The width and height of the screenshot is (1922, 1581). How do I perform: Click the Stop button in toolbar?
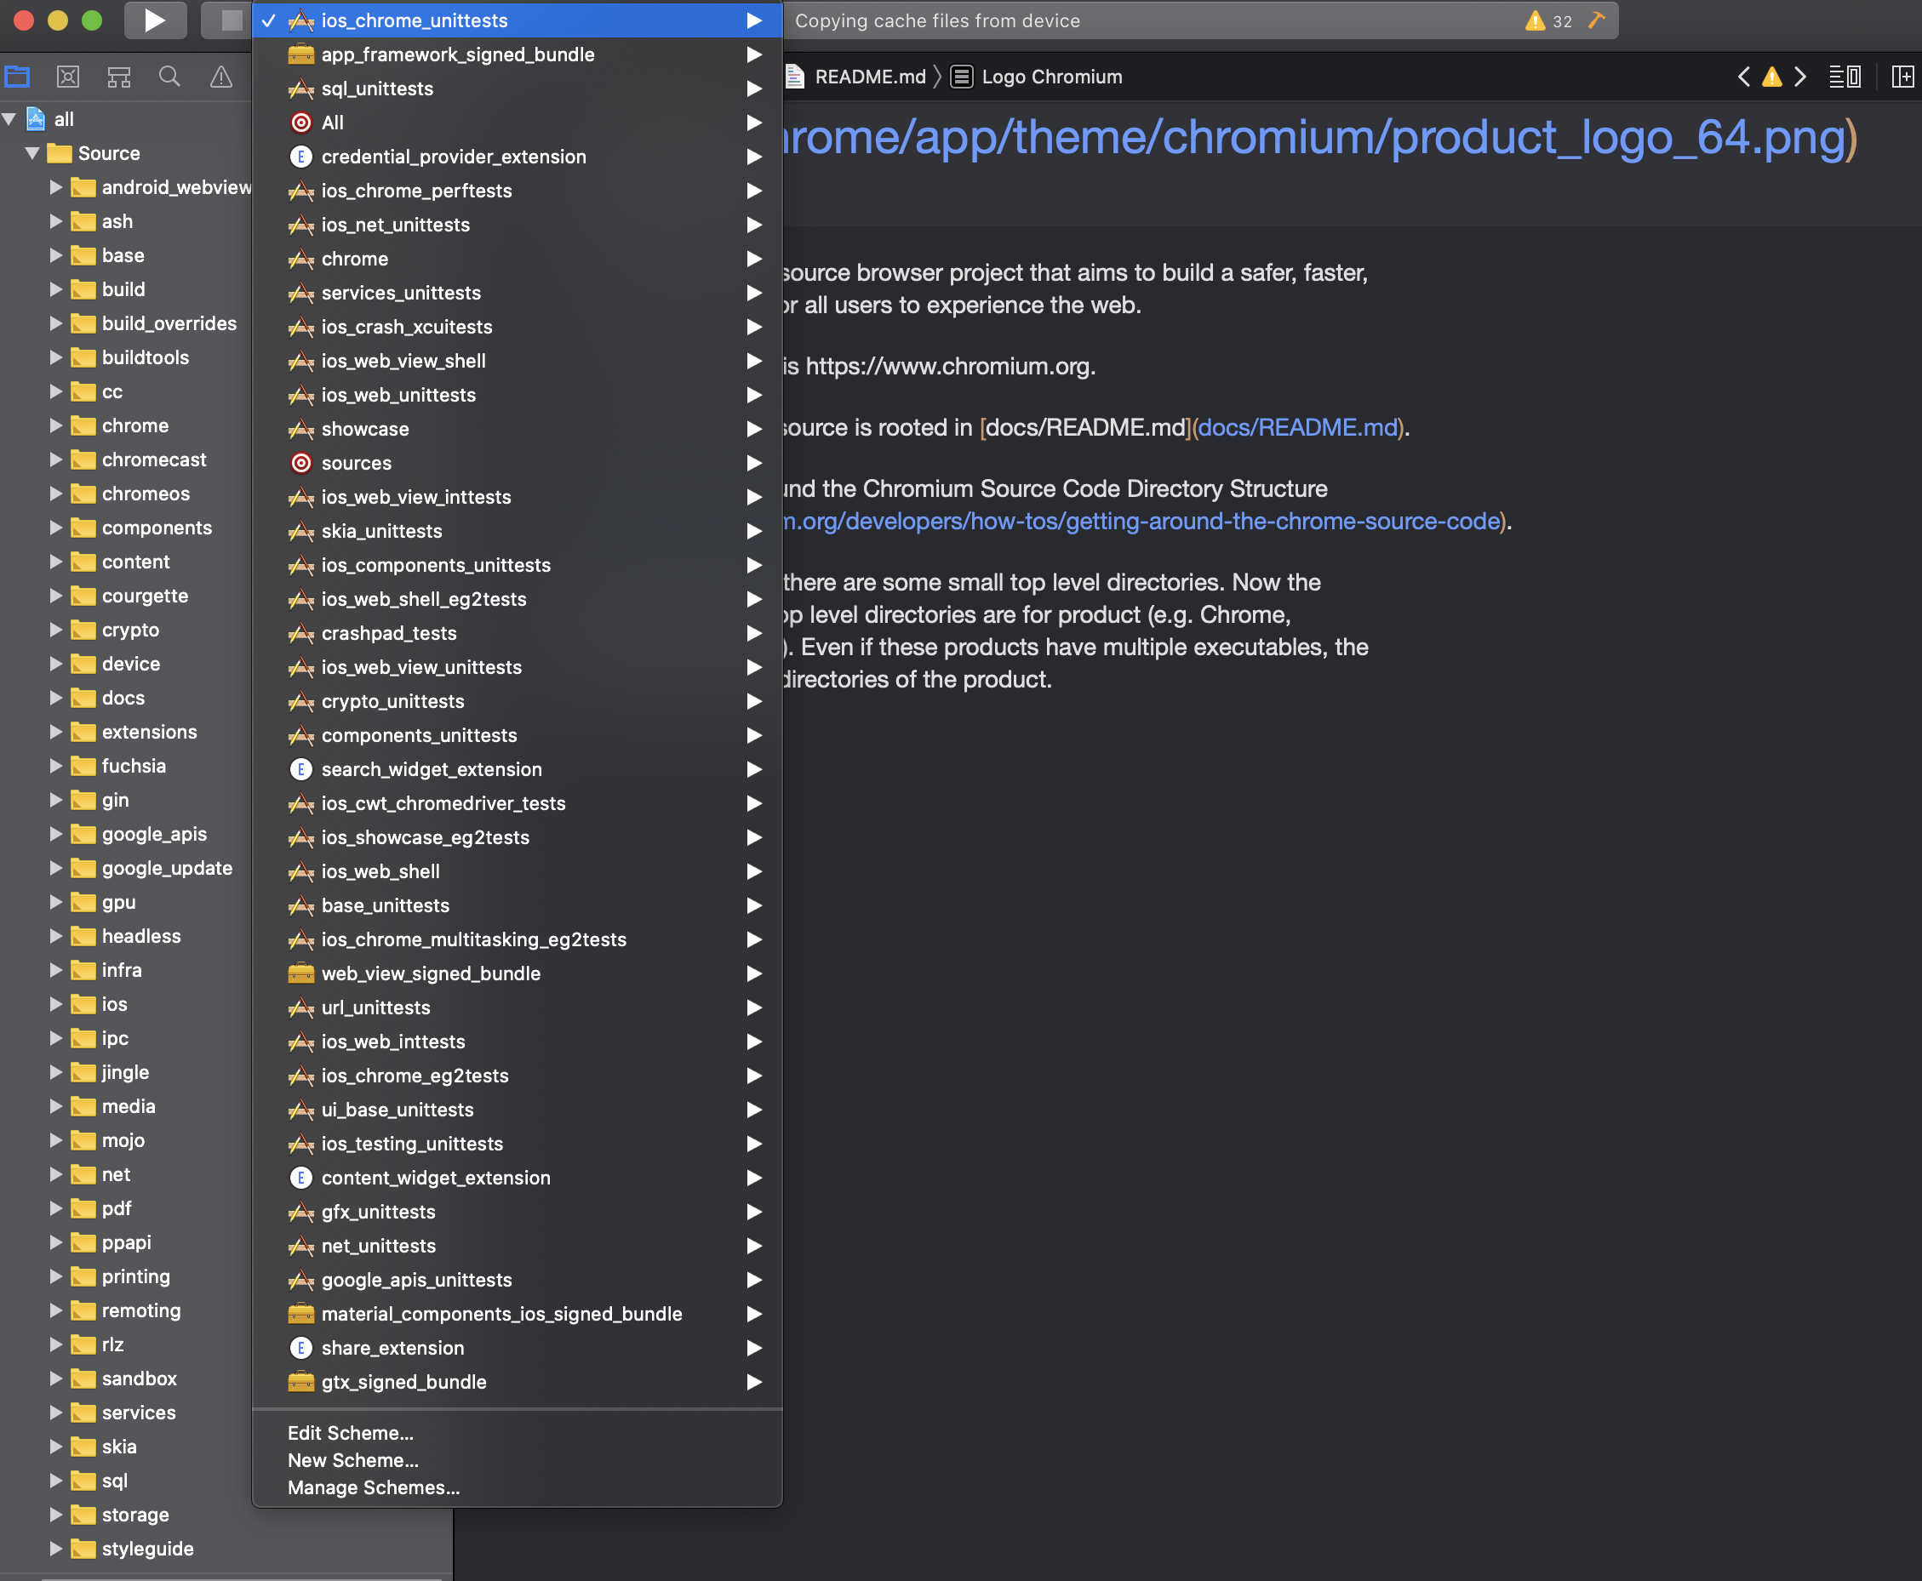click(x=232, y=20)
